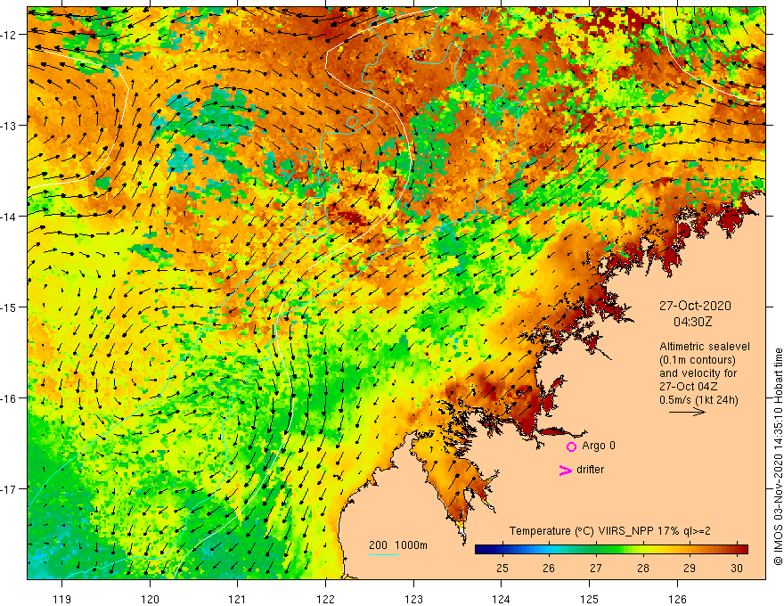Click the temperature color bar
The image size is (784, 606).
[611, 549]
